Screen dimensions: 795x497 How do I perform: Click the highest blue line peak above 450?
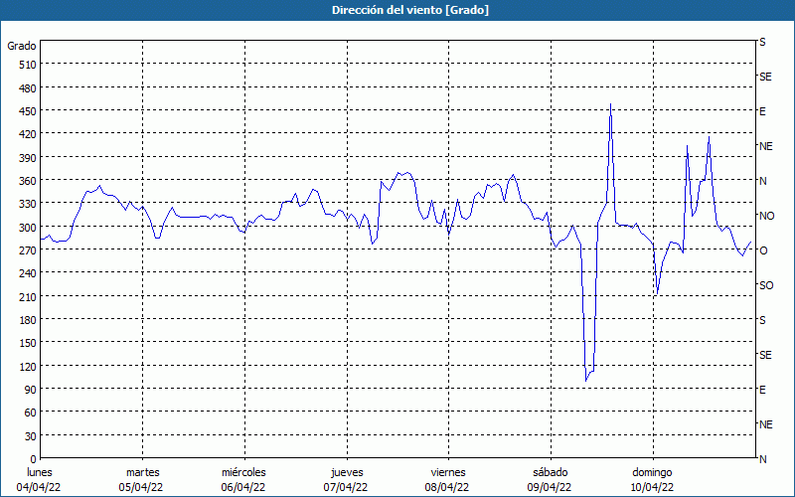coord(610,104)
